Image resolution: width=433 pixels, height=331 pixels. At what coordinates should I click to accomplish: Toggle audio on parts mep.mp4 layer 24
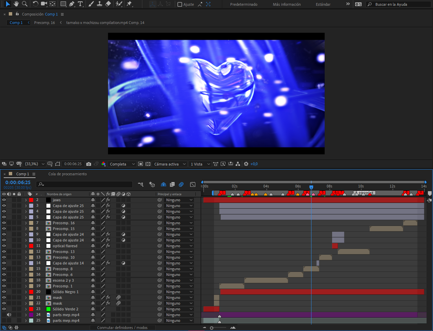(9, 315)
